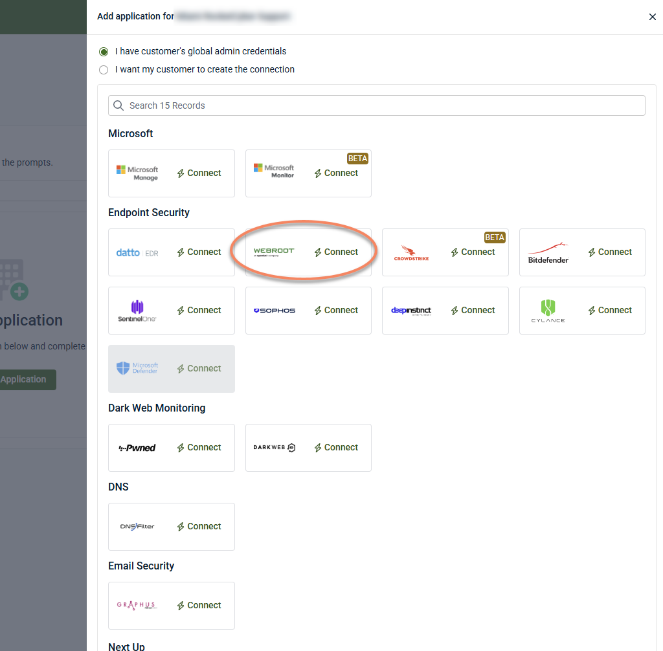Click the SentinelOne logo
Image resolution: width=663 pixels, height=651 pixels.
[137, 311]
